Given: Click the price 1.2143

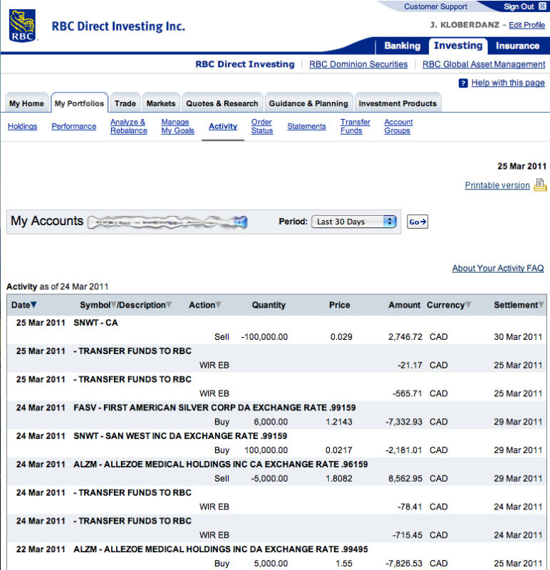Looking at the screenshot, I should tap(339, 422).
